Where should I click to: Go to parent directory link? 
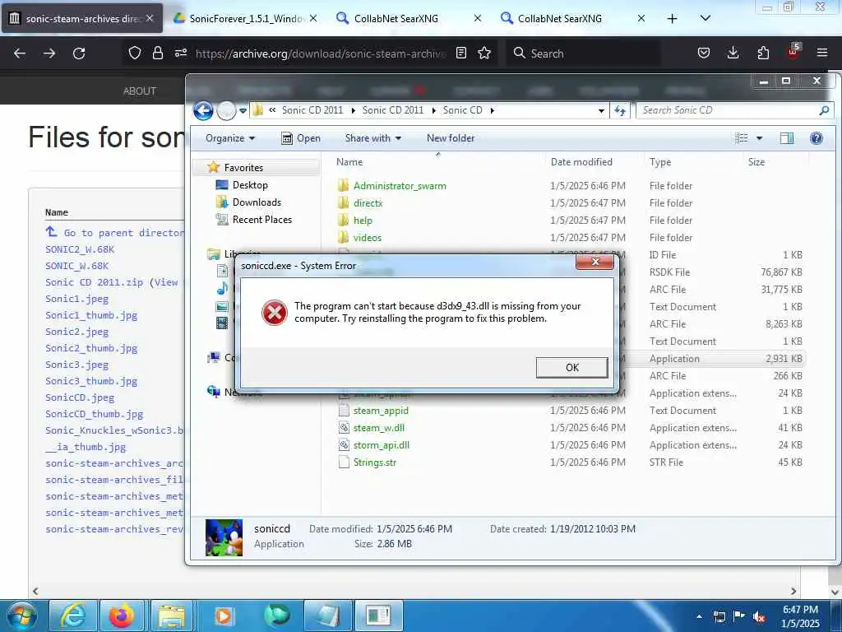[115, 233]
